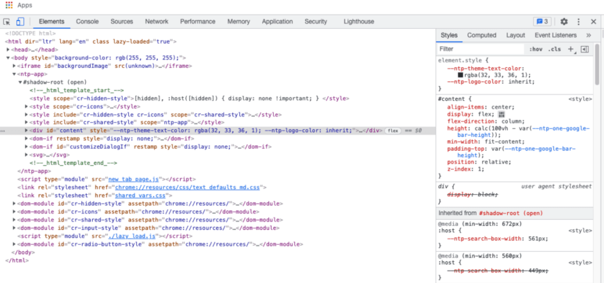
Task: Toggle element state with :hov button
Action: click(x=536, y=49)
